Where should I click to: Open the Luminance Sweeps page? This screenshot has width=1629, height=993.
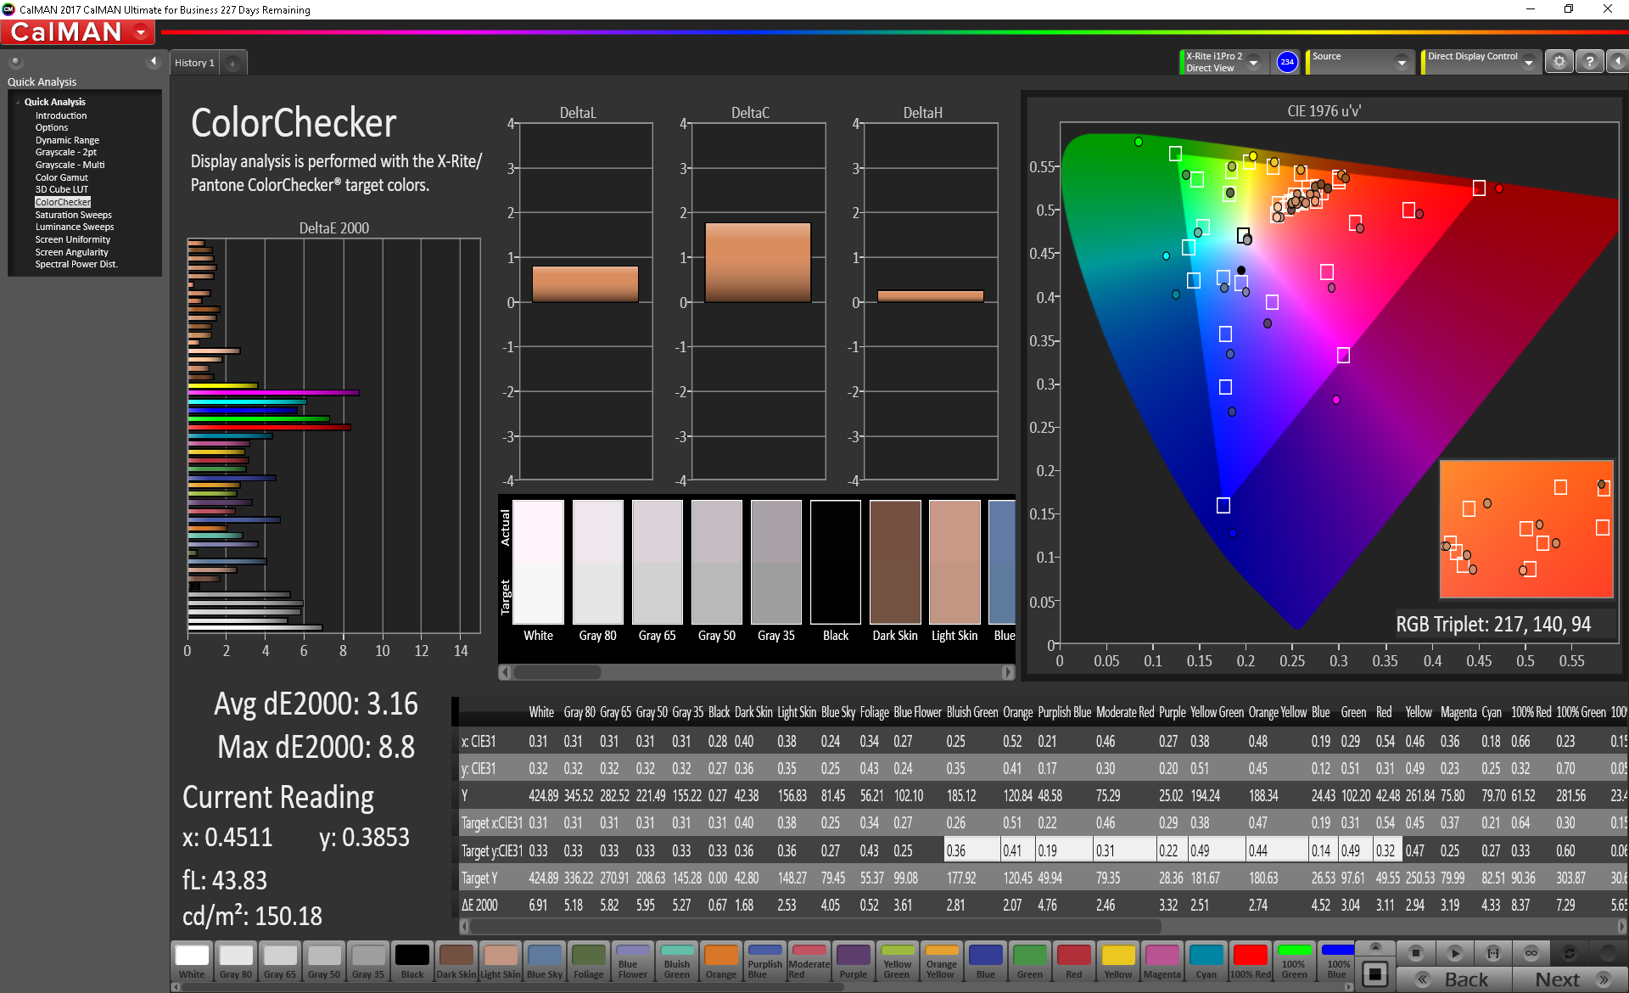[x=75, y=227]
